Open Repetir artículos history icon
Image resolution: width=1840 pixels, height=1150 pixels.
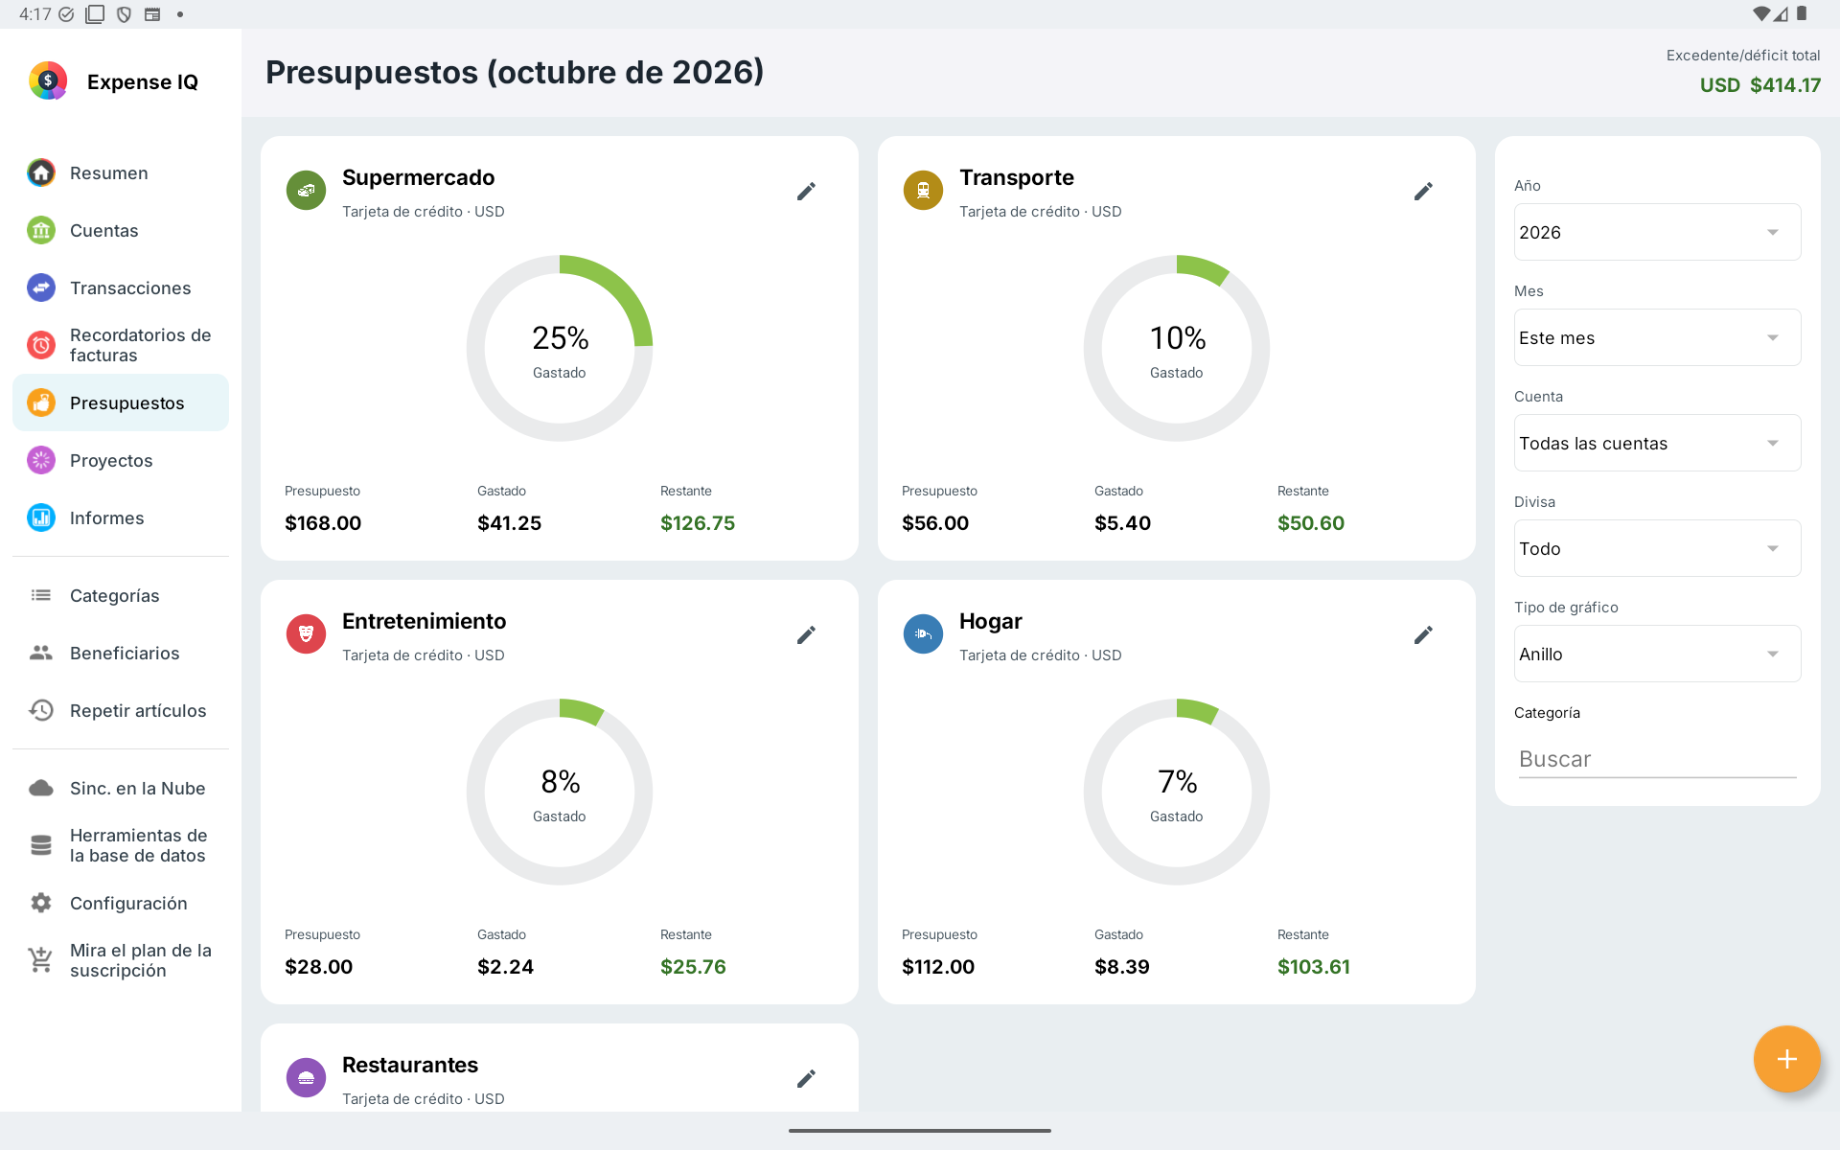tap(41, 710)
